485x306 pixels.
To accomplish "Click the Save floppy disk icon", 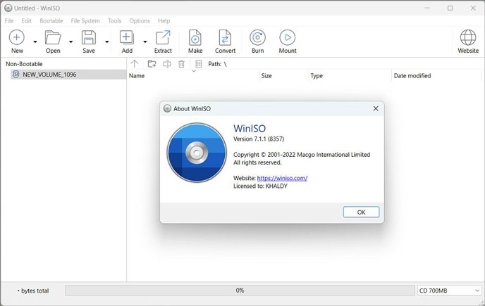I will [x=89, y=38].
